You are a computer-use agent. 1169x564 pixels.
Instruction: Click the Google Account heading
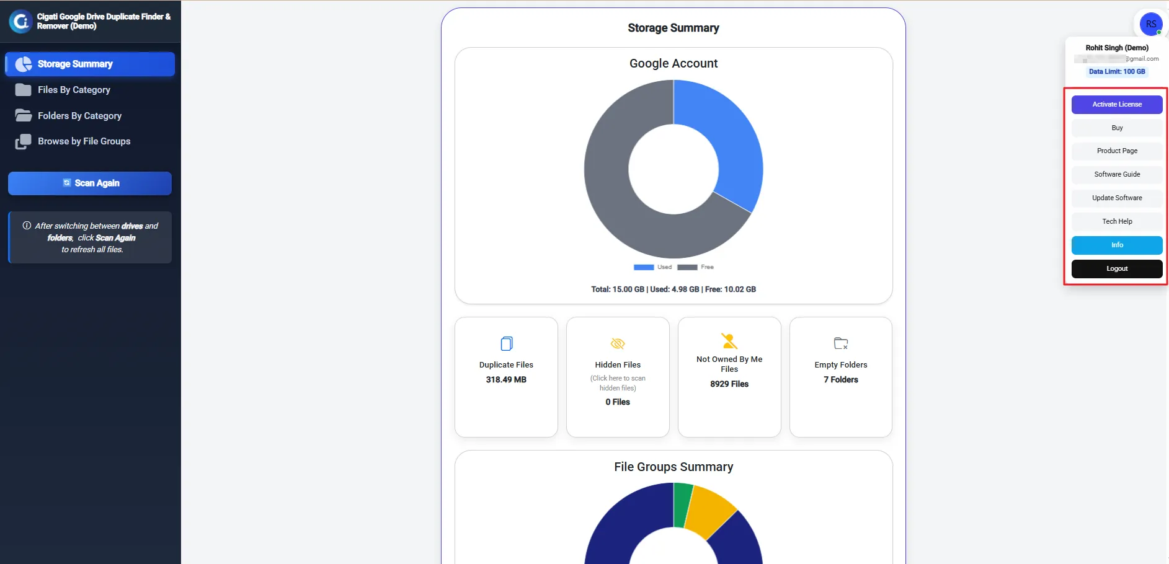673,63
